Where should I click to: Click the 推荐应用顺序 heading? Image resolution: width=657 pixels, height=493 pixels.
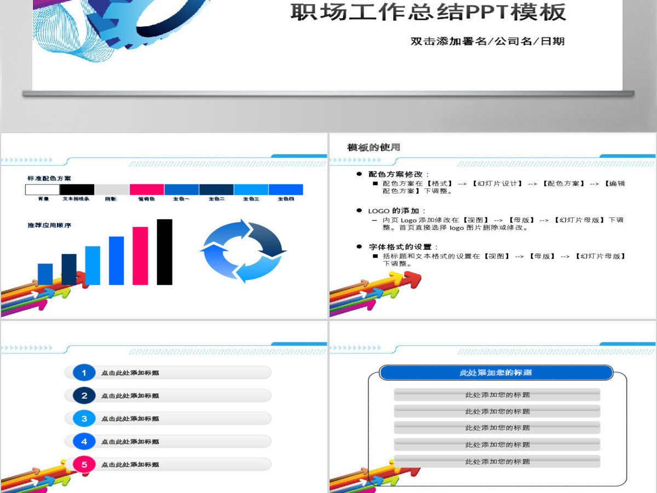pyautogui.click(x=49, y=225)
